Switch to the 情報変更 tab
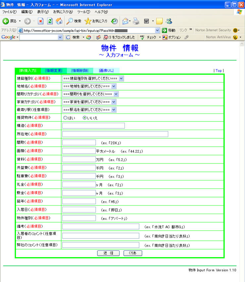 [54, 70]
